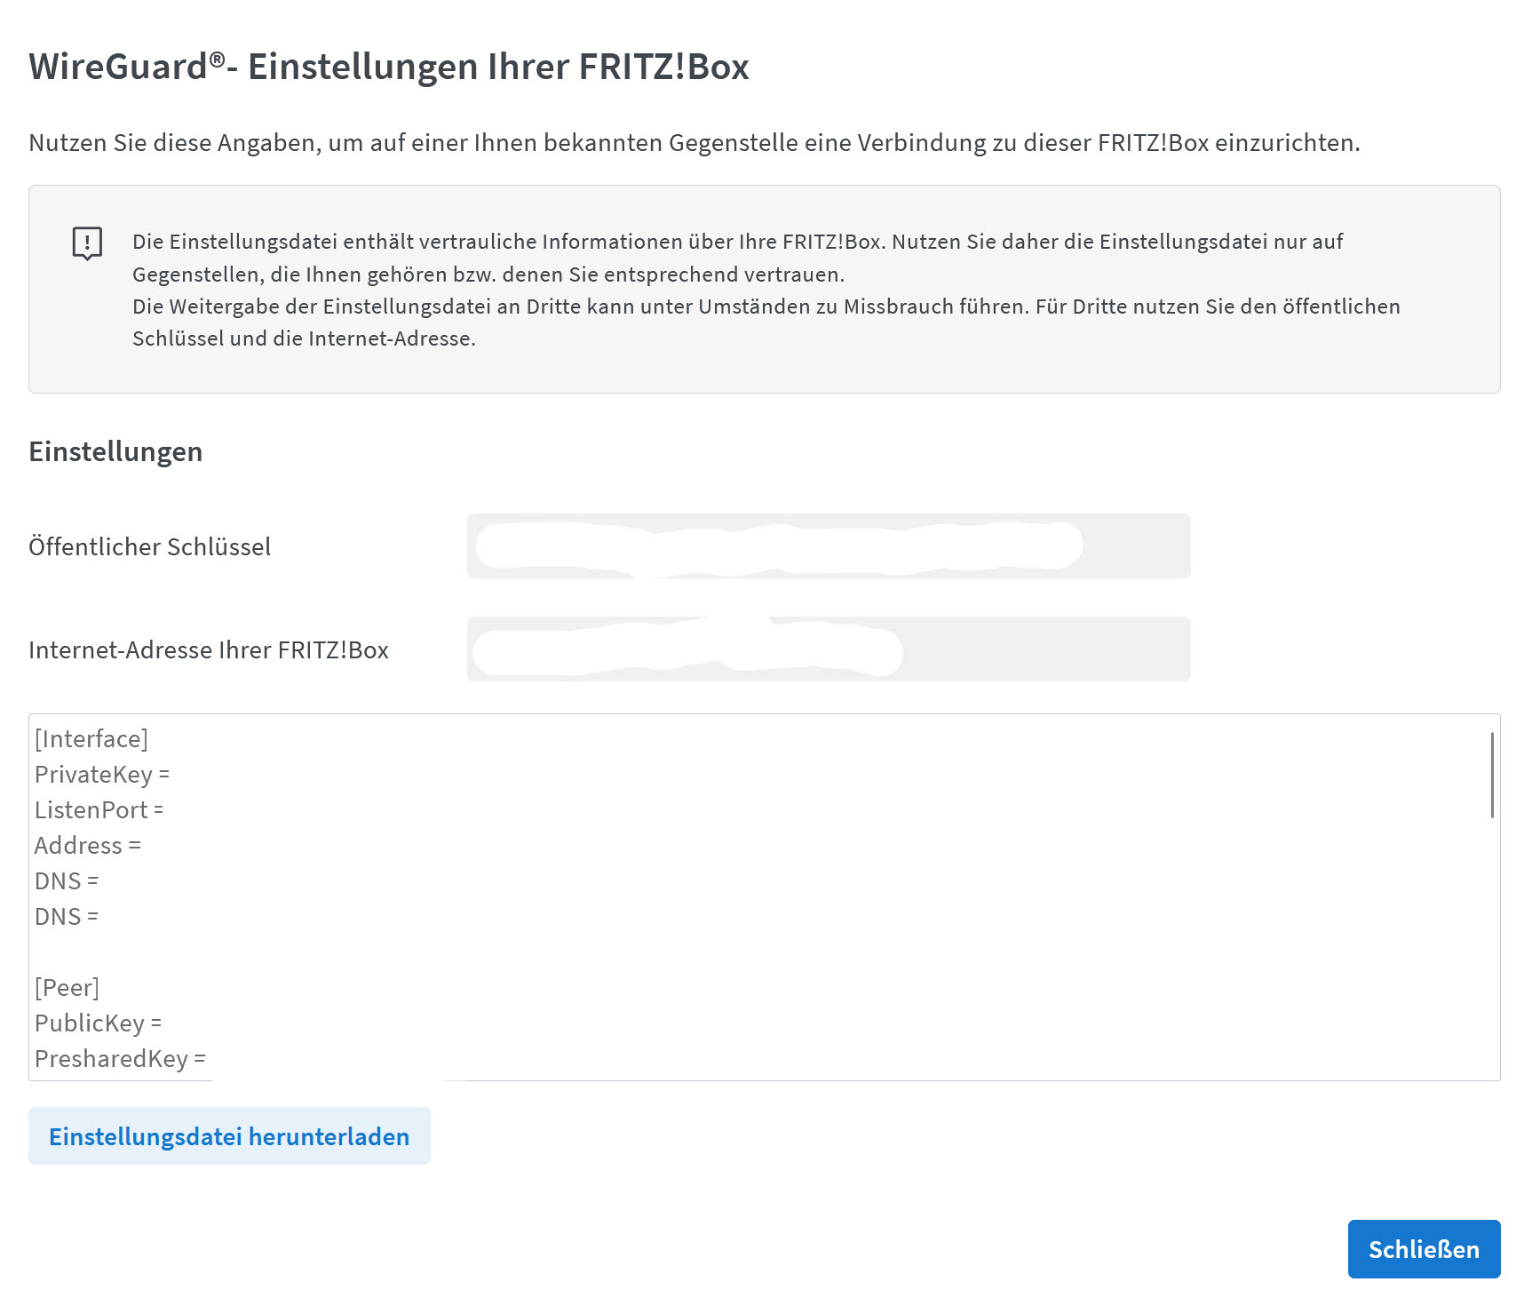
Task: Click the Address line in the config
Action: (x=88, y=846)
